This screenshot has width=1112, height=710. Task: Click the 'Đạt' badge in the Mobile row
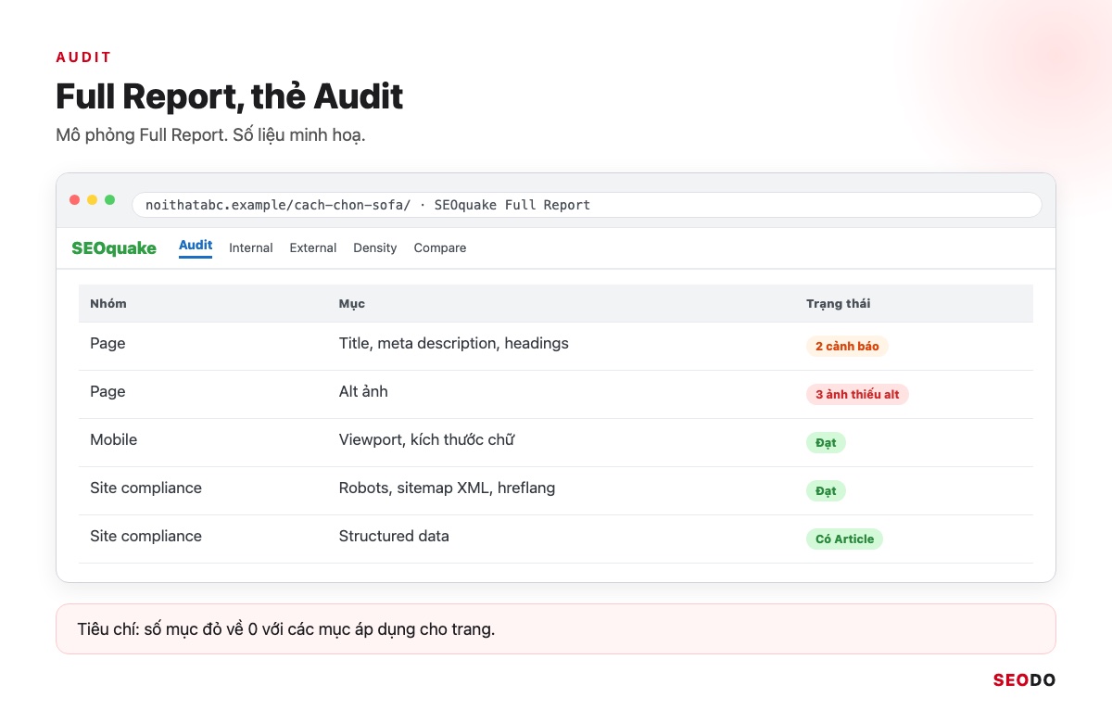pyautogui.click(x=826, y=442)
